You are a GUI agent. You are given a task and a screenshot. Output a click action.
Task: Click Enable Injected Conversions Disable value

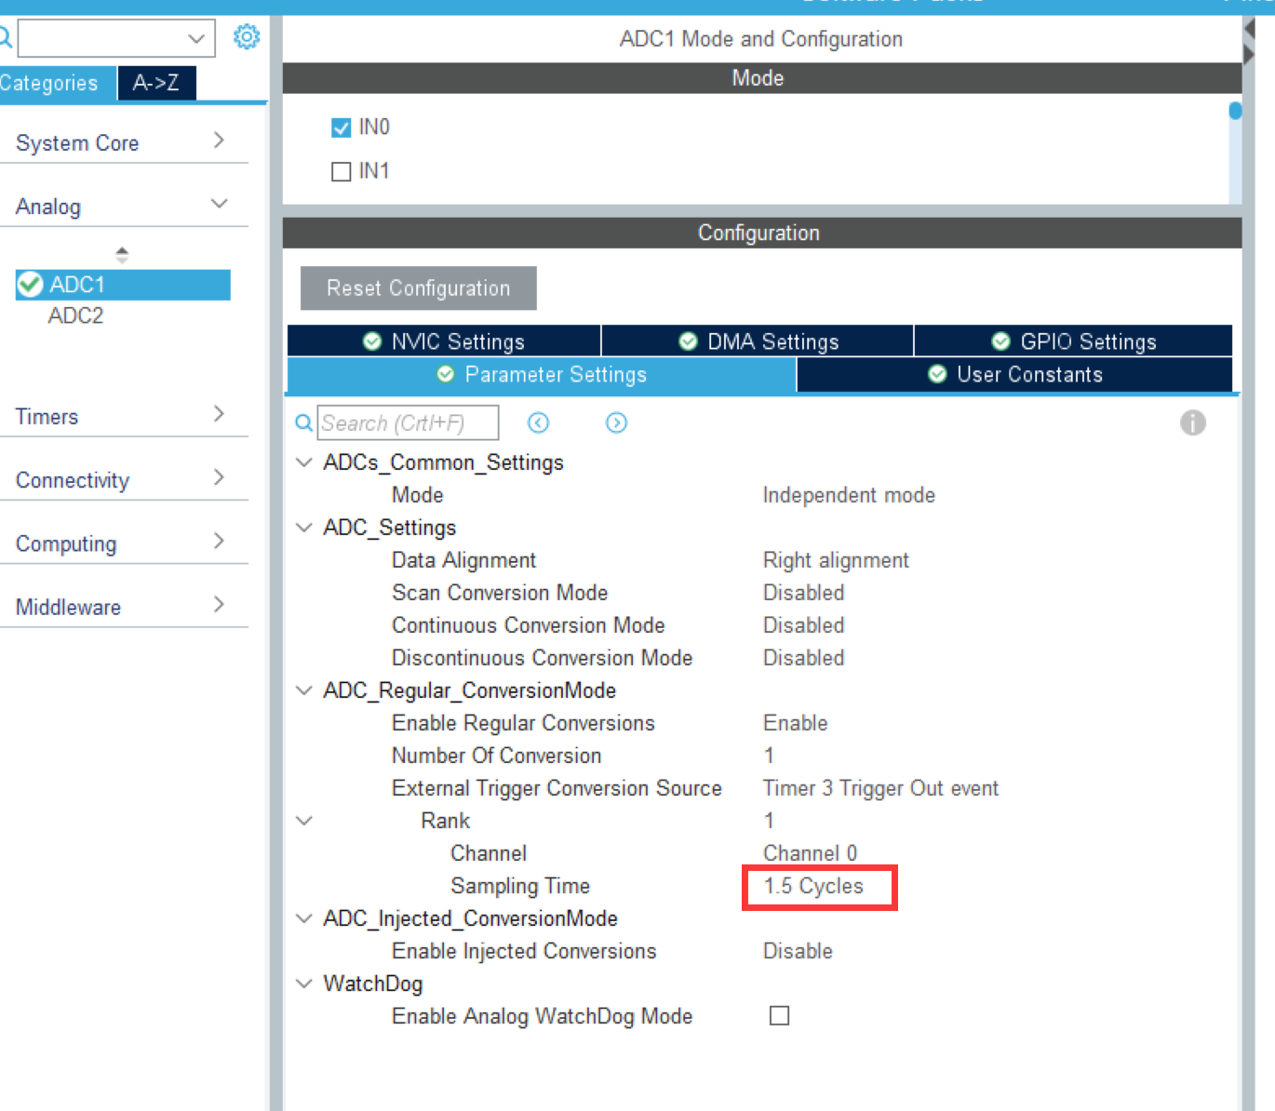(x=798, y=951)
